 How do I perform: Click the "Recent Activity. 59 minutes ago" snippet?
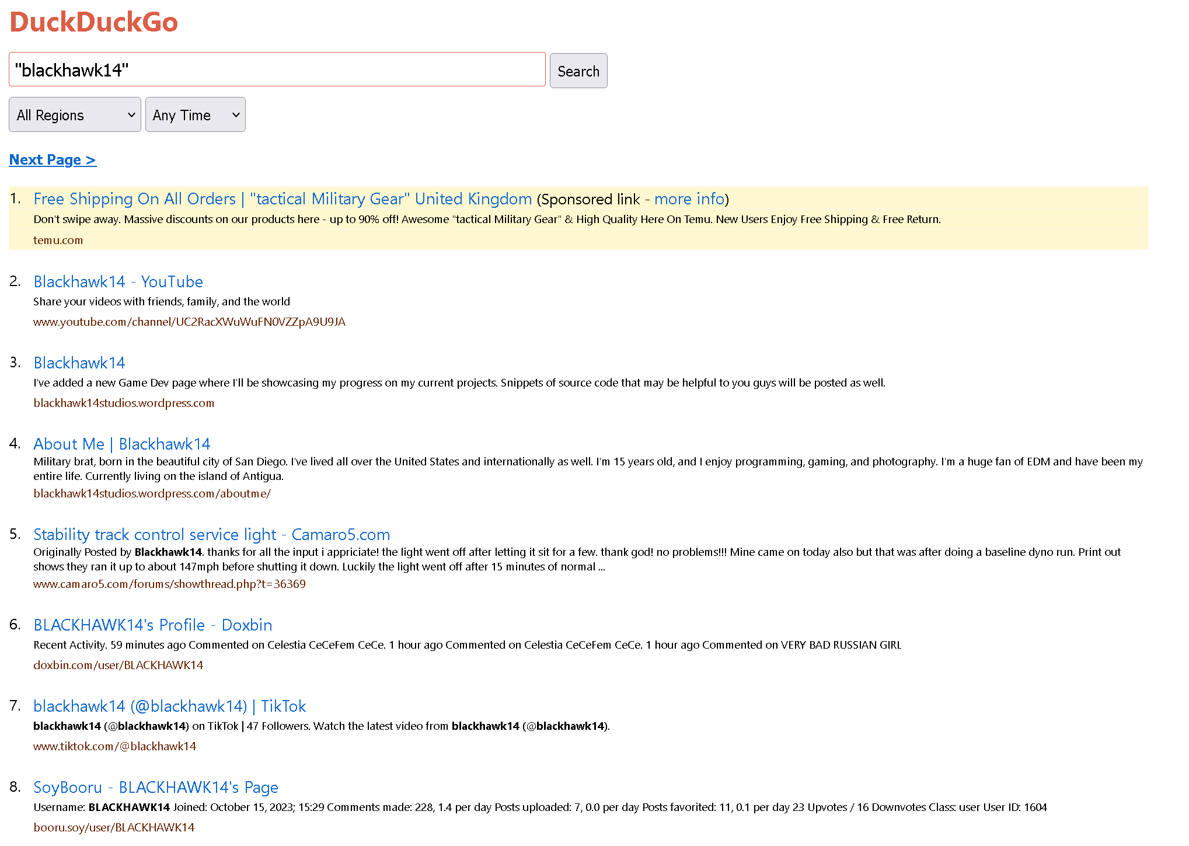[x=467, y=645]
